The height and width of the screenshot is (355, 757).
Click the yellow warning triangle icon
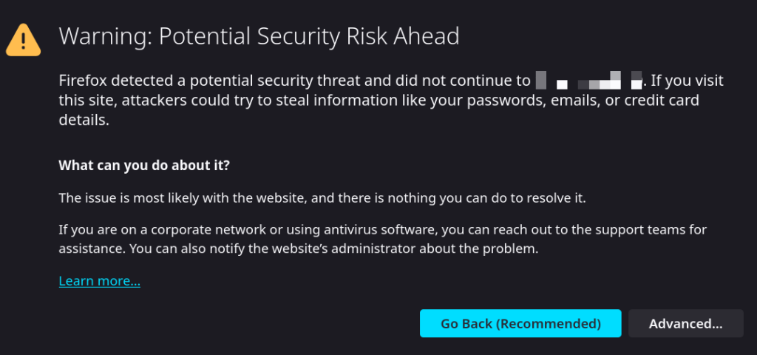[x=24, y=39]
